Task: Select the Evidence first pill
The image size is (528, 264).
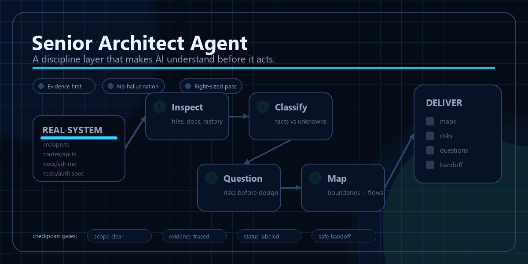Action: point(64,86)
